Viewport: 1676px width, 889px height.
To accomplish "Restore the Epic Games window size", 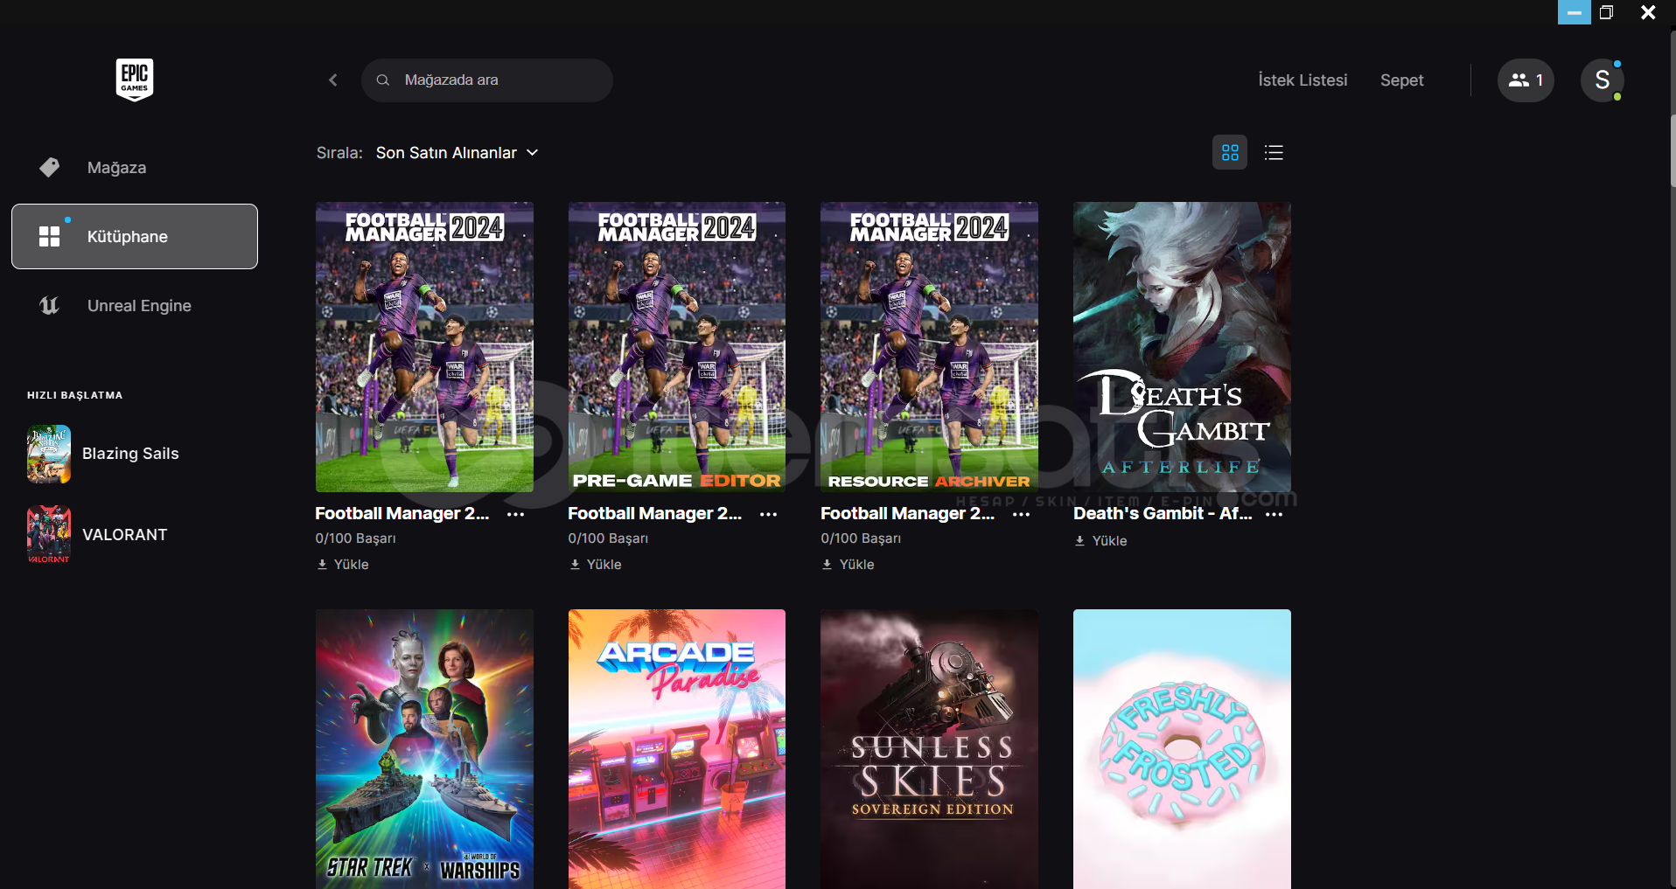I will [1607, 12].
